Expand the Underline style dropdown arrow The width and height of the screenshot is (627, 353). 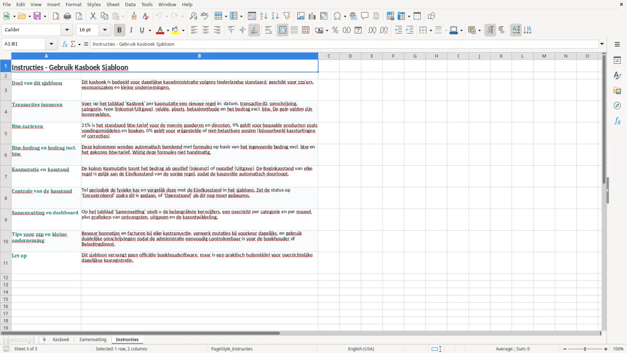tap(149, 30)
